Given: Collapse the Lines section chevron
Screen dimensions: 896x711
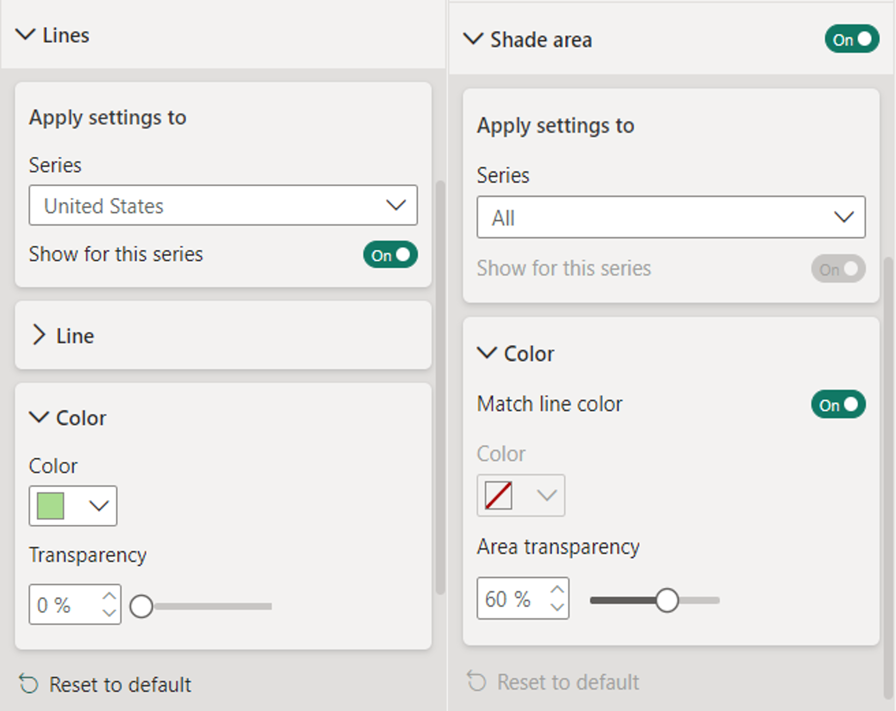Looking at the screenshot, I should point(25,35).
